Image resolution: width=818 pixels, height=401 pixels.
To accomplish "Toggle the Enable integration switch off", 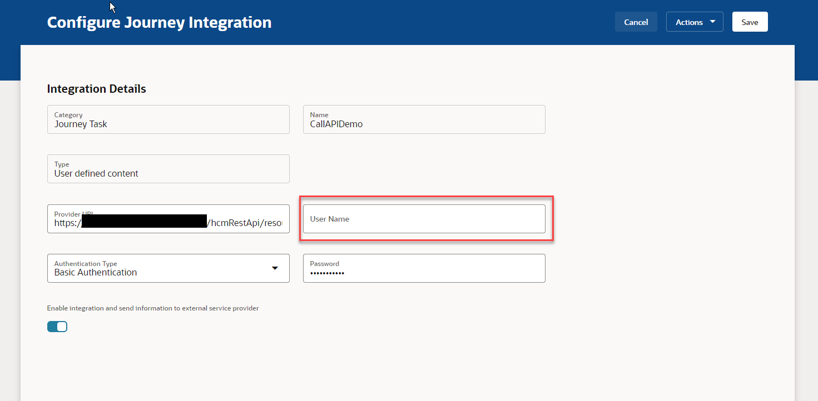I will (57, 327).
